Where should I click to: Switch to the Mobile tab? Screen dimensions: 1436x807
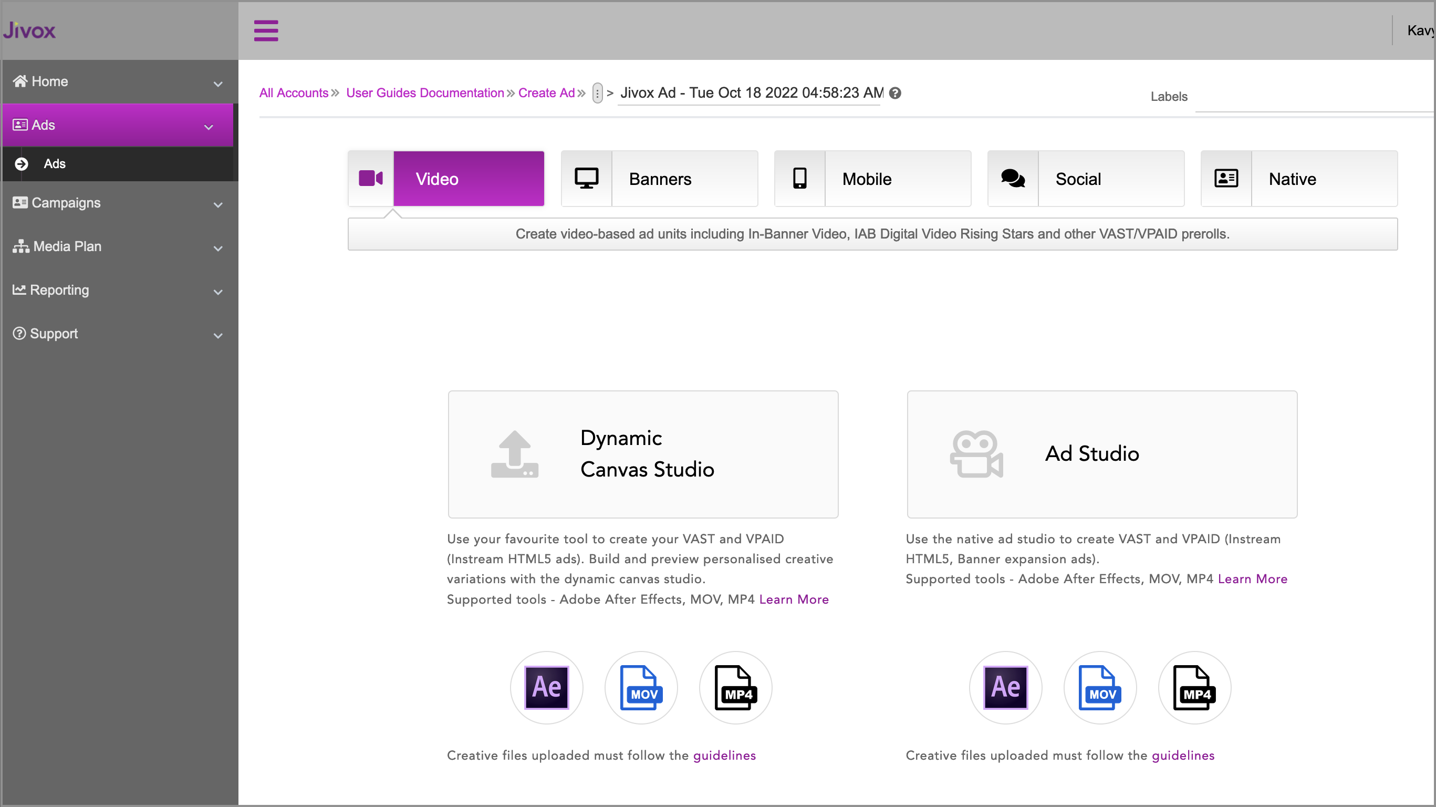pyautogui.click(x=872, y=179)
